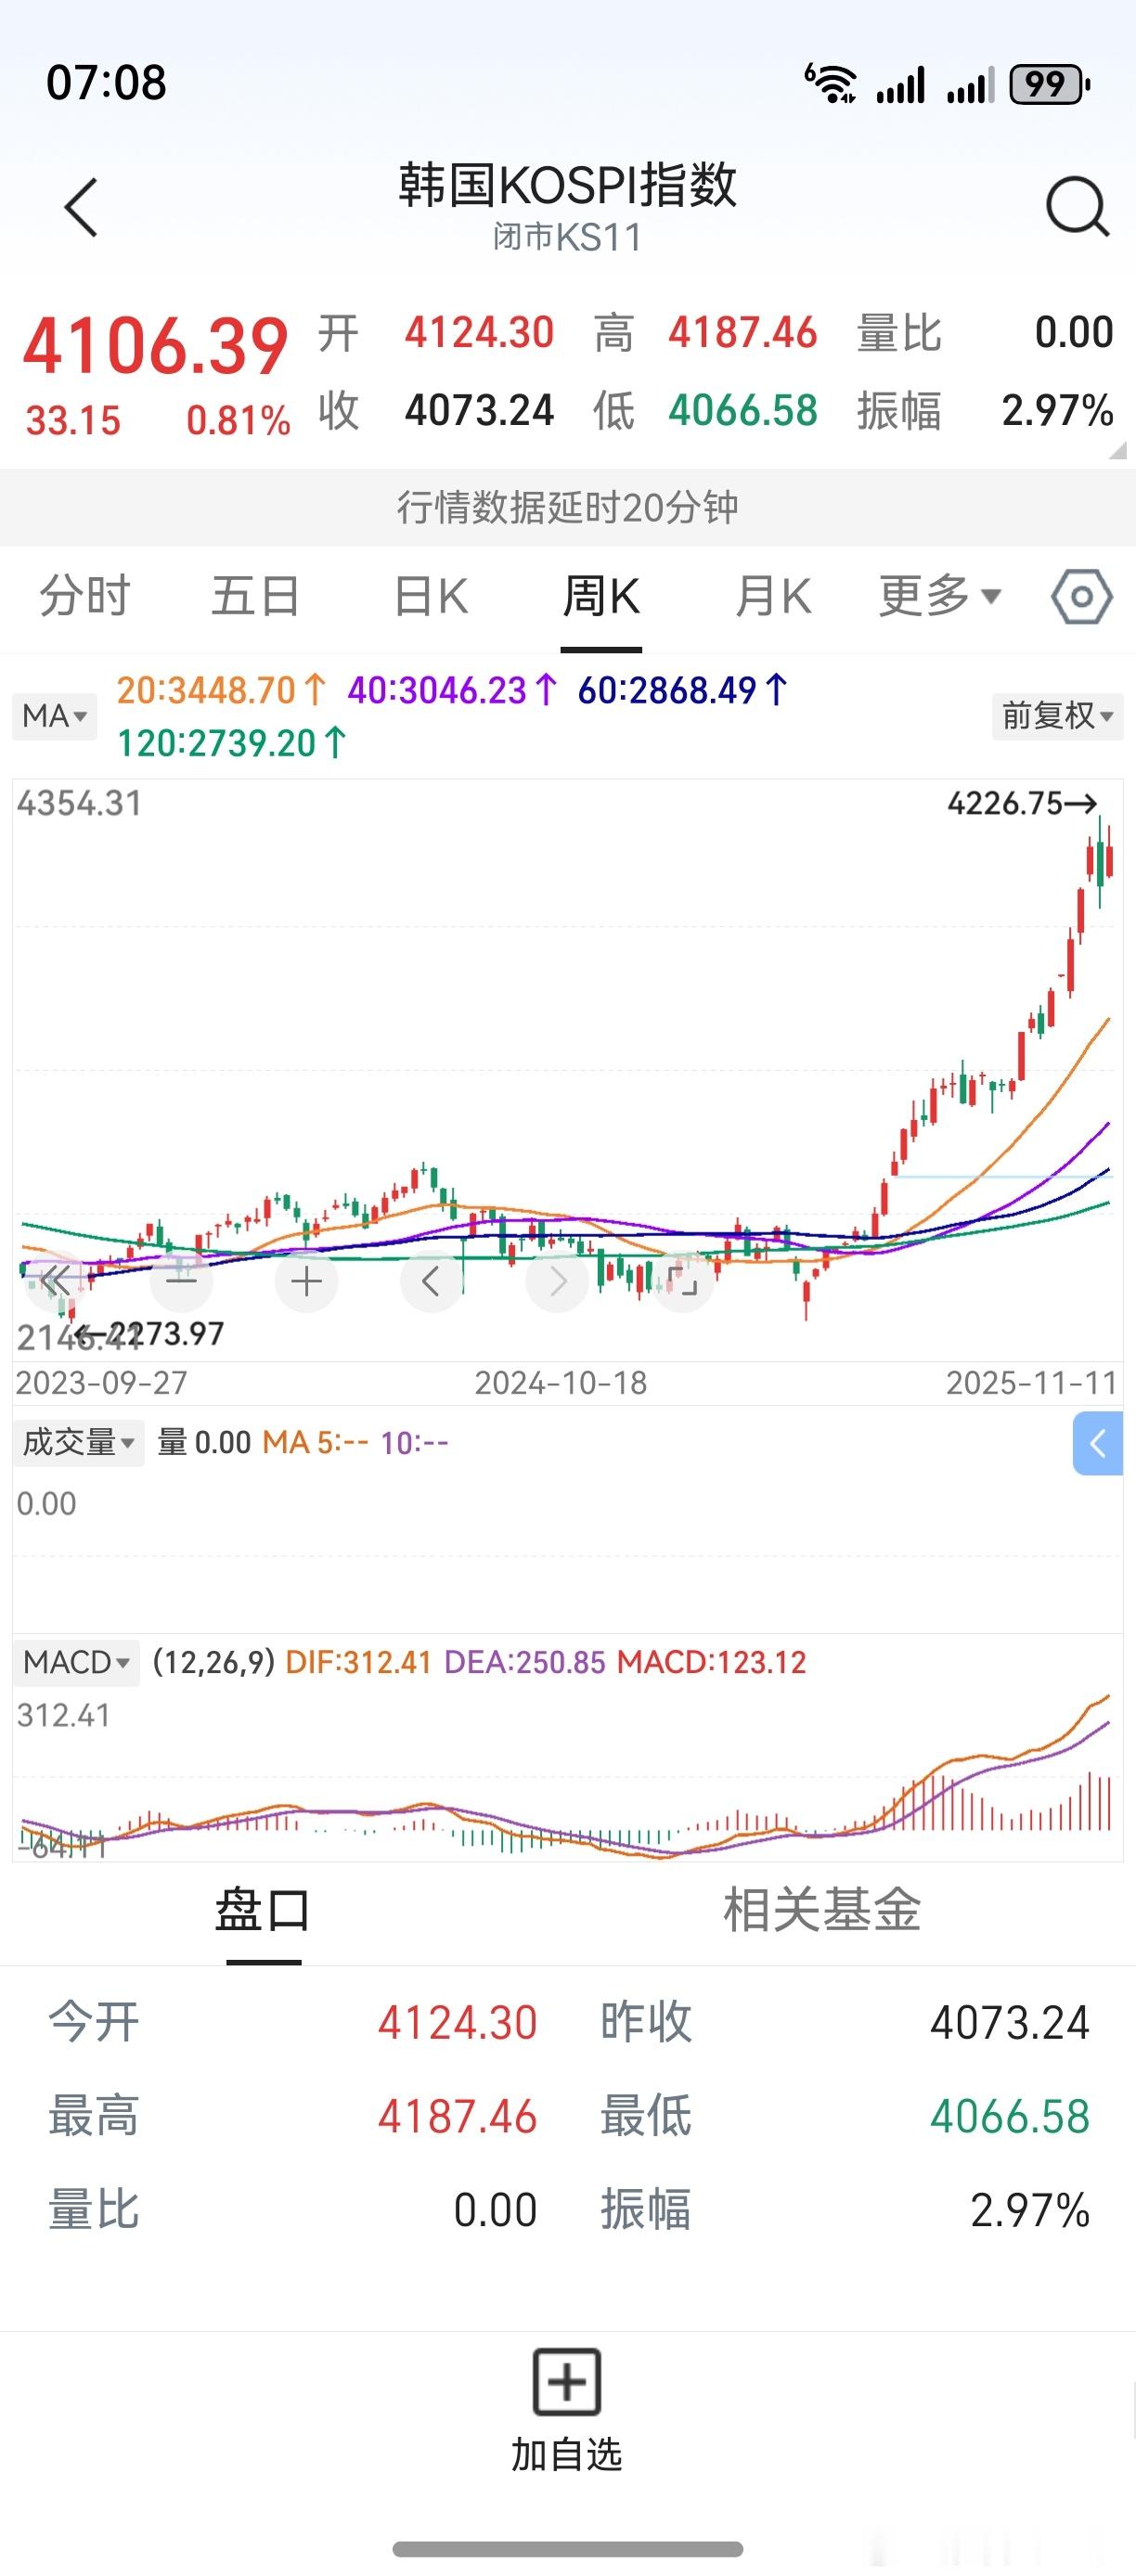The image size is (1136, 2576).
Task: Tap the battery indicator showing 99
Action: click(1049, 84)
